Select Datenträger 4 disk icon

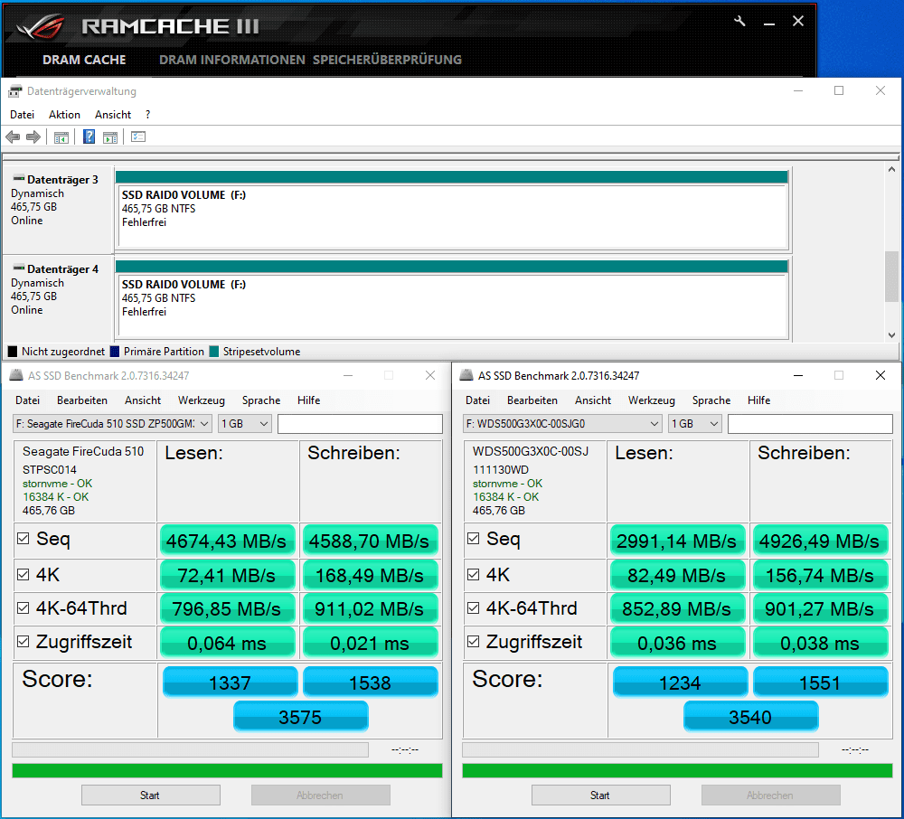pyautogui.click(x=18, y=268)
